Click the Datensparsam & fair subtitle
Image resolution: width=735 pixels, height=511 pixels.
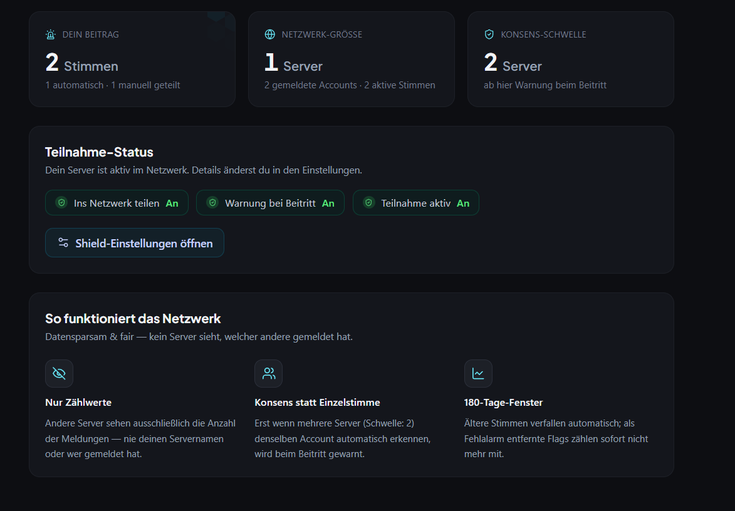click(x=199, y=337)
